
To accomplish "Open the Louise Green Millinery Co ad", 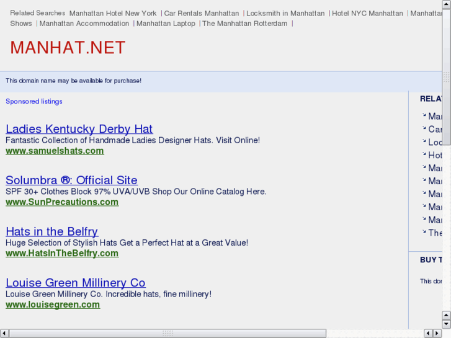I will [x=76, y=282].
